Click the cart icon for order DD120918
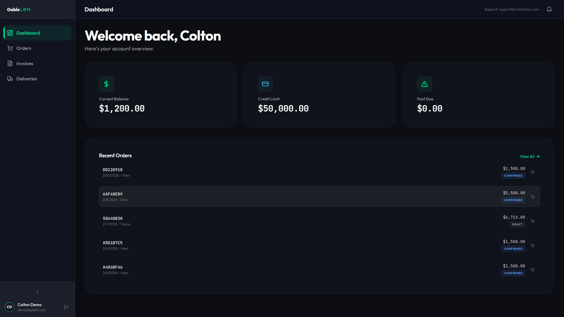This screenshot has height=317, width=564. (533, 172)
